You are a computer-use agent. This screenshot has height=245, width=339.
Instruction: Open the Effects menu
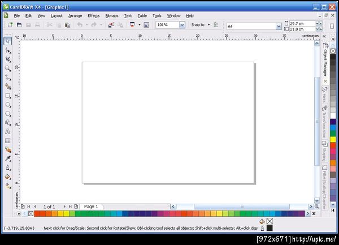[94, 16]
